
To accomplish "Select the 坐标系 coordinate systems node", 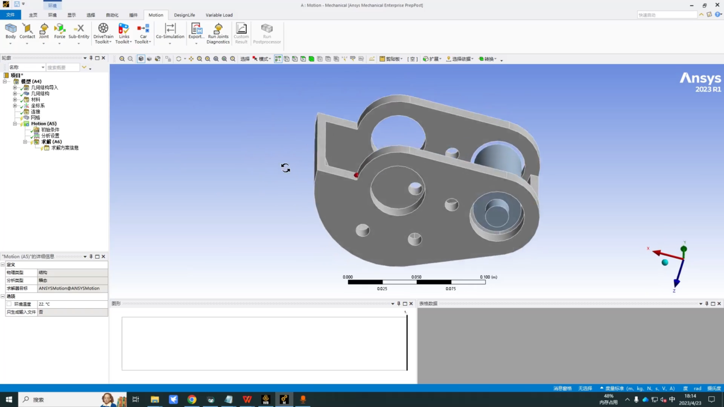I will 37,106.
